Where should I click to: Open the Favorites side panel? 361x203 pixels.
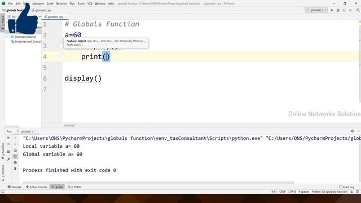click(3, 152)
